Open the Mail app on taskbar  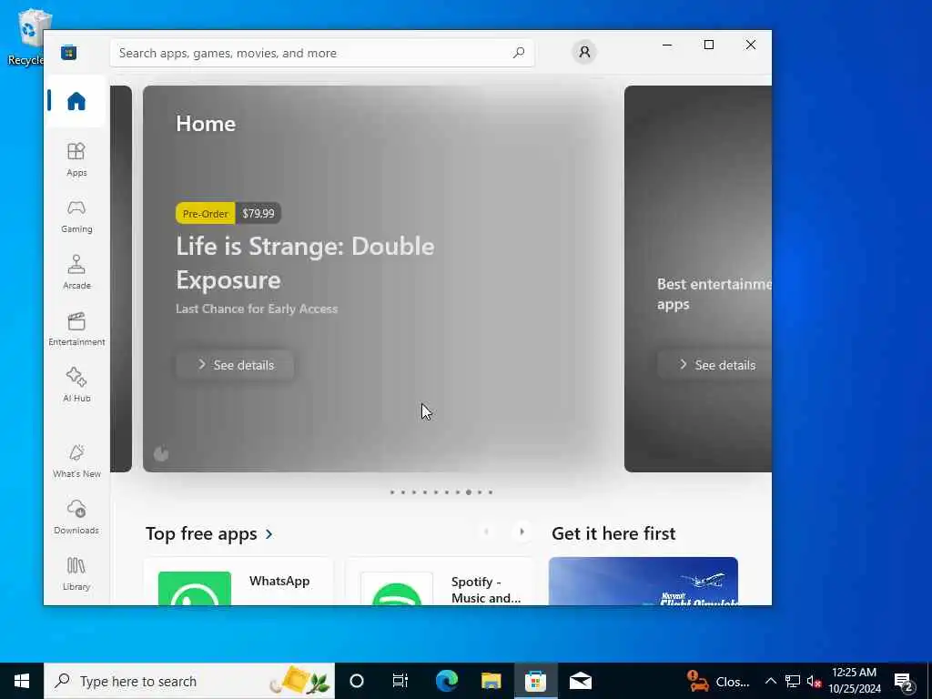click(580, 681)
